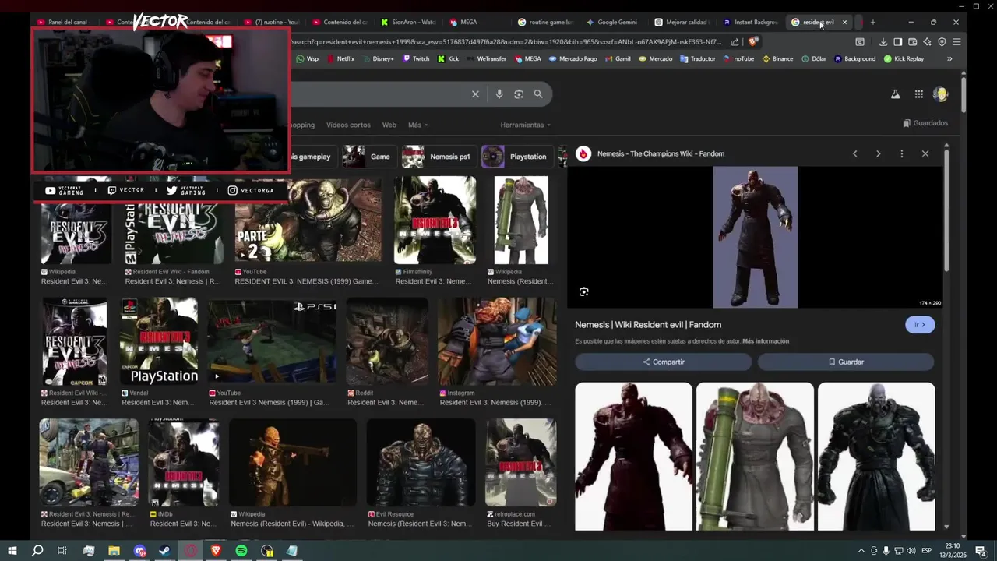The image size is (997, 561).
Task: Switch to the Web search filter
Action: (x=389, y=125)
